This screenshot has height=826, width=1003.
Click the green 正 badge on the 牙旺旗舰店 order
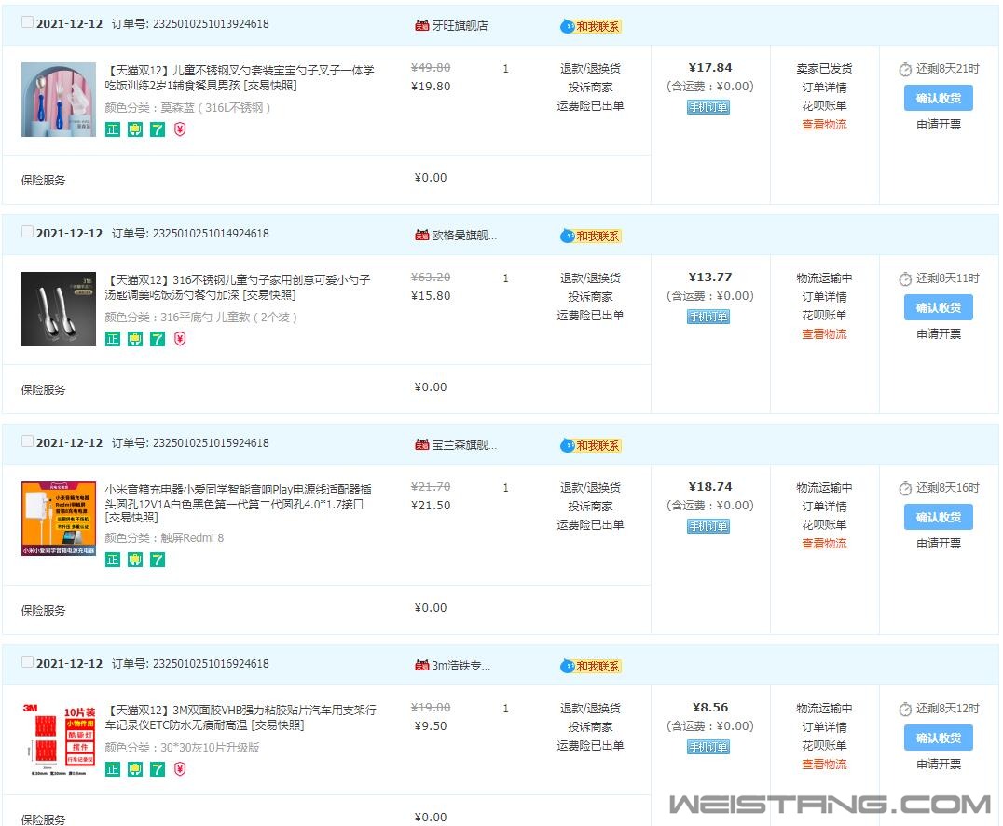(x=113, y=129)
